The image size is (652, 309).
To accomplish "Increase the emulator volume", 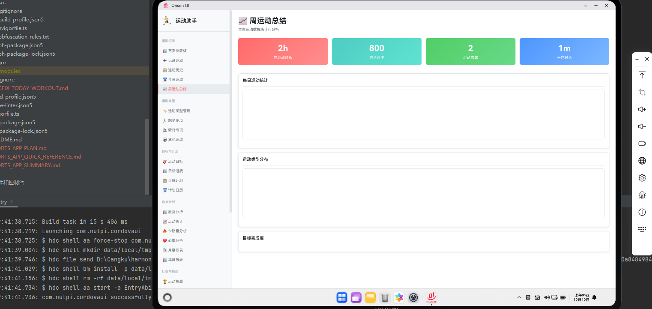I will pyautogui.click(x=642, y=109).
